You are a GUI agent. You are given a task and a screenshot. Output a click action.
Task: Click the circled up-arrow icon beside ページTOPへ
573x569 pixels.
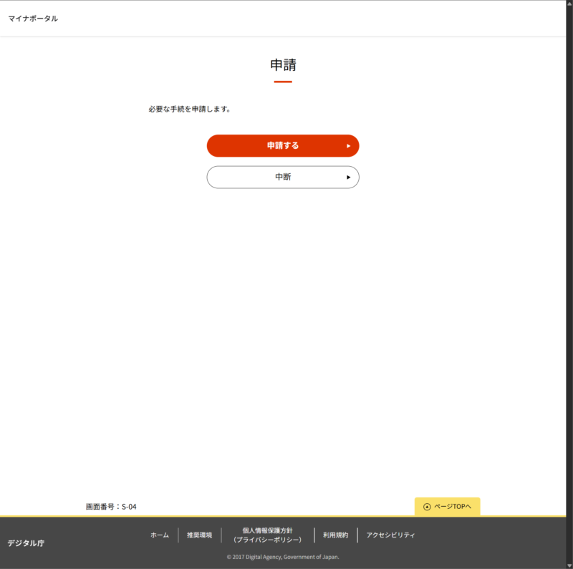point(427,507)
